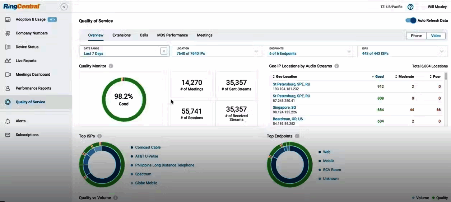Sort the table by Poor column
The height and width of the screenshot is (202, 451).
pyautogui.click(x=435, y=76)
